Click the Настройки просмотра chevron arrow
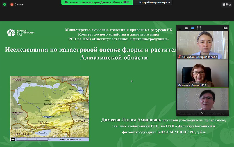Viewport: 234px width, 147px height. [x=169, y=3]
